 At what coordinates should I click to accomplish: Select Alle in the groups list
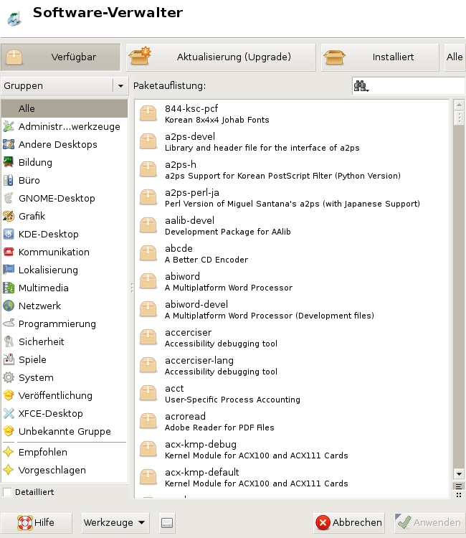[65, 108]
